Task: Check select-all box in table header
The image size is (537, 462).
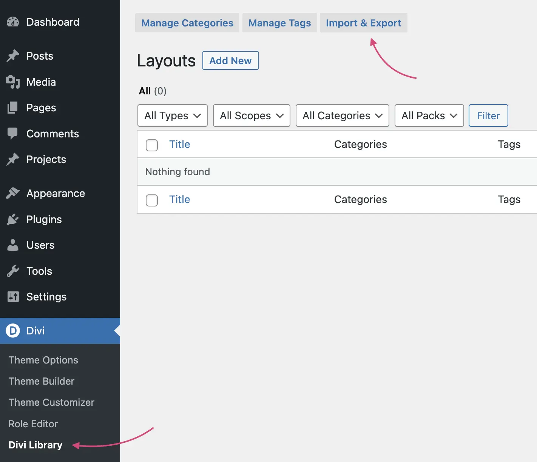Action: tap(152, 145)
